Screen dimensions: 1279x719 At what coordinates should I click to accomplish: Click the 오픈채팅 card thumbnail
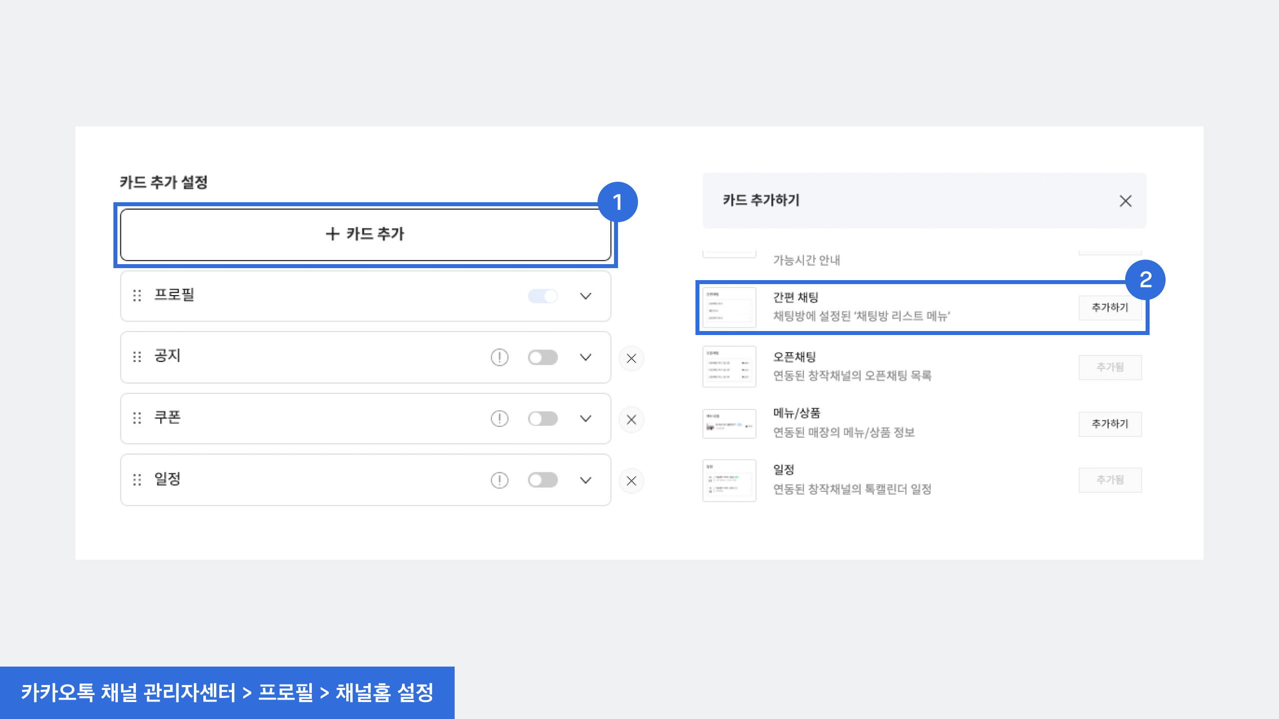click(729, 366)
